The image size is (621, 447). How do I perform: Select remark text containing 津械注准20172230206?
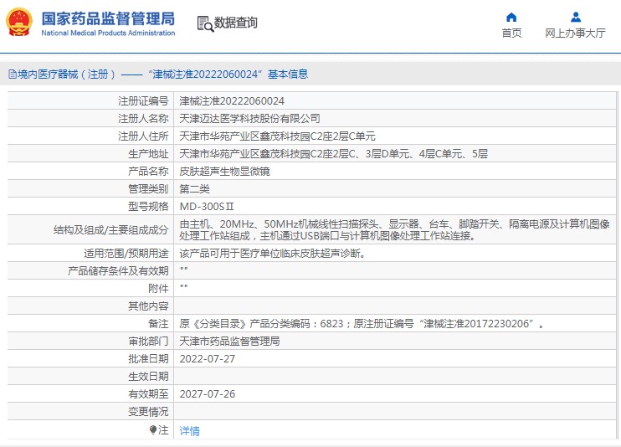pyautogui.click(x=362, y=324)
